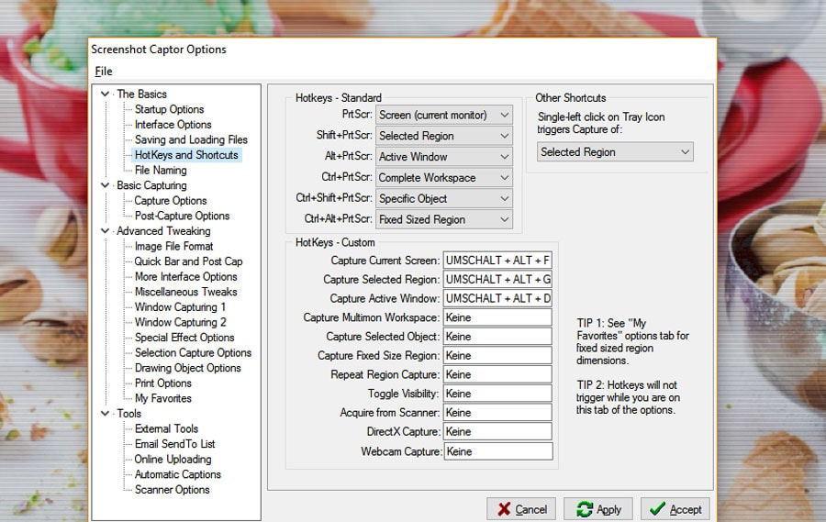Click the Capture Selected Region hotkey field
The image size is (826, 522).
tap(497, 279)
